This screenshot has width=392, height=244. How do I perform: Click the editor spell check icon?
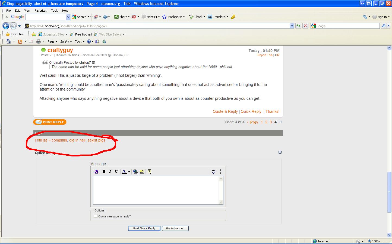(214, 172)
